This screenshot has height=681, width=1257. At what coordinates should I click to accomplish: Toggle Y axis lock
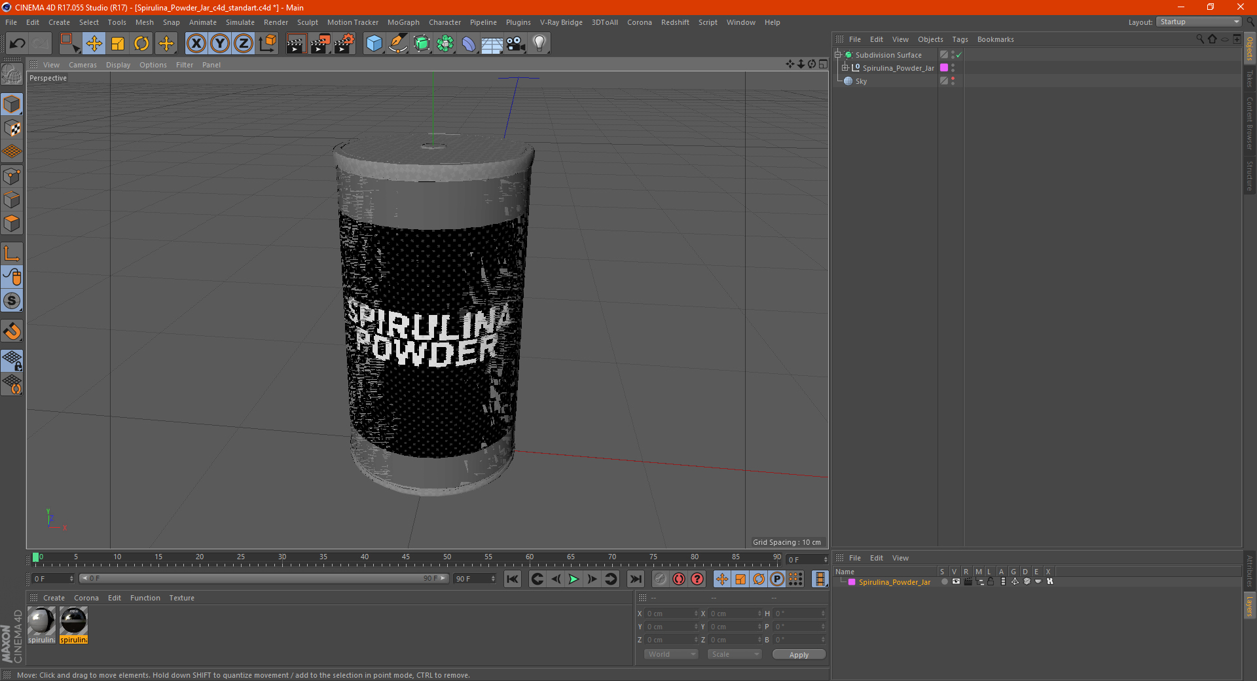(x=220, y=44)
